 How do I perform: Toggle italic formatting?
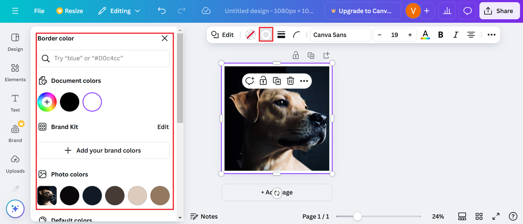(456, 35)
